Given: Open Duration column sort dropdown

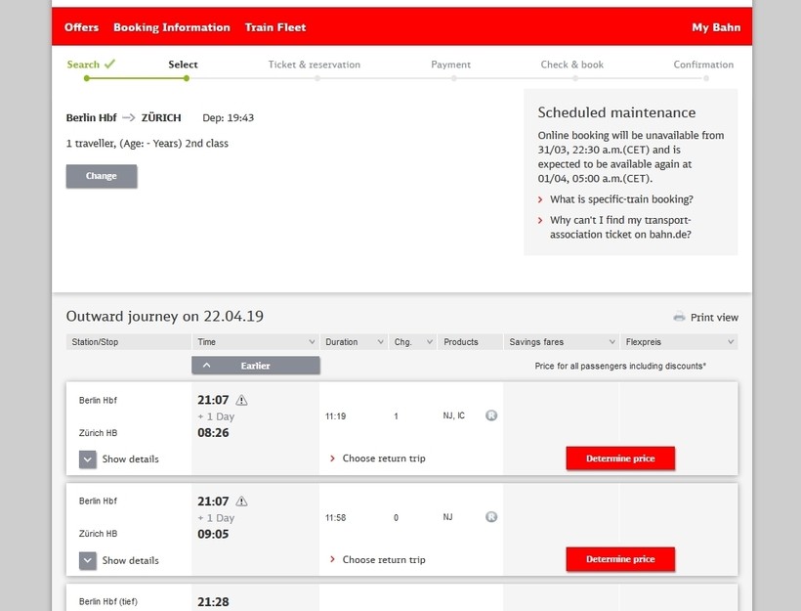Looking at the screenshot, I should click(380, 342).
